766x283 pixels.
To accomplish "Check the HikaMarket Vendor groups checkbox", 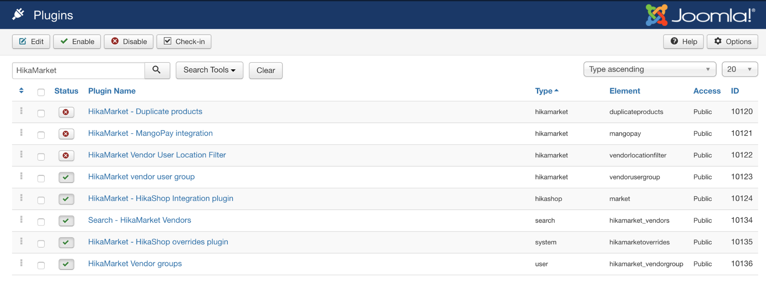I will click(x=41, y=265).
